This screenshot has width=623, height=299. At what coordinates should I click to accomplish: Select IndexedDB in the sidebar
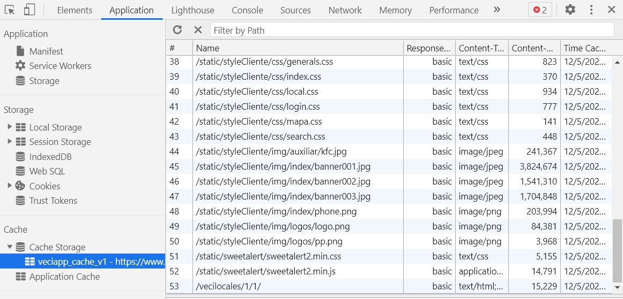[50, 157]
